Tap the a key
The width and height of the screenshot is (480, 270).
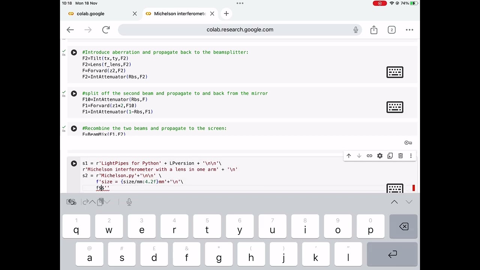(90, 255)
